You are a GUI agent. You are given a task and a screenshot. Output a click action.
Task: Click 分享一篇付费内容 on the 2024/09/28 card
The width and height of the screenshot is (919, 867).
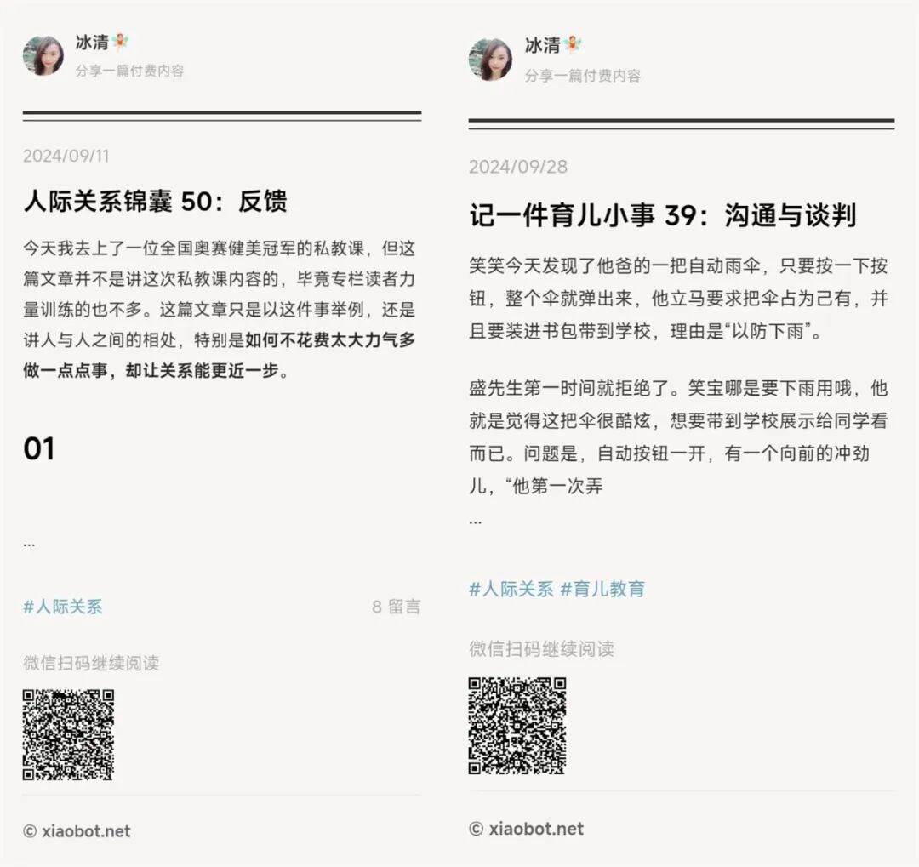(583, 76)
